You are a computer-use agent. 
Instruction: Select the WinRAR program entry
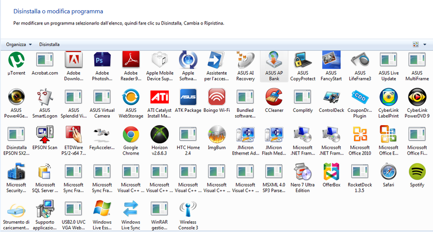(x=160, y=216)
